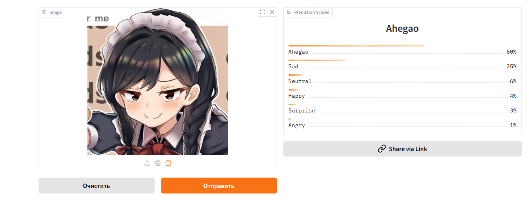Open the image in fullscreen view

point(263,12)
